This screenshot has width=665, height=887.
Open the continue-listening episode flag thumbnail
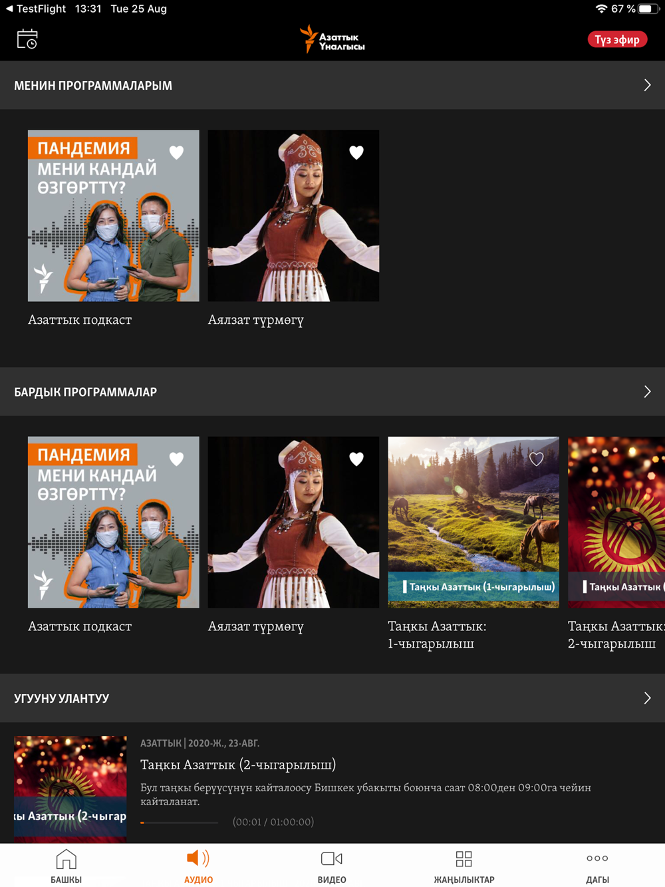tap(70, 789)
